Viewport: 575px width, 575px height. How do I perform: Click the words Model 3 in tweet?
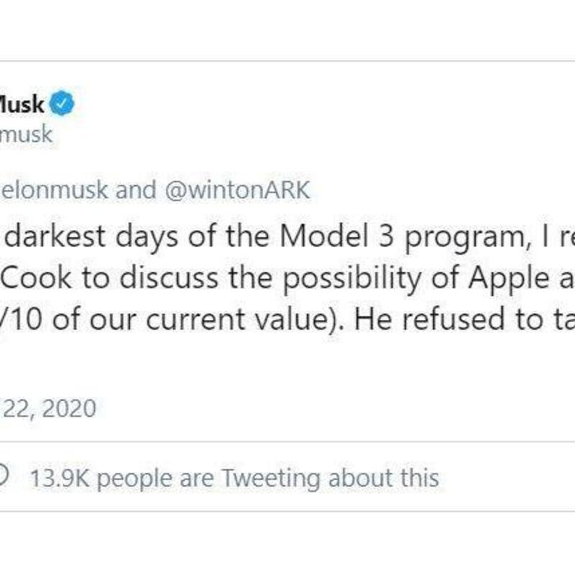[336, 236]
